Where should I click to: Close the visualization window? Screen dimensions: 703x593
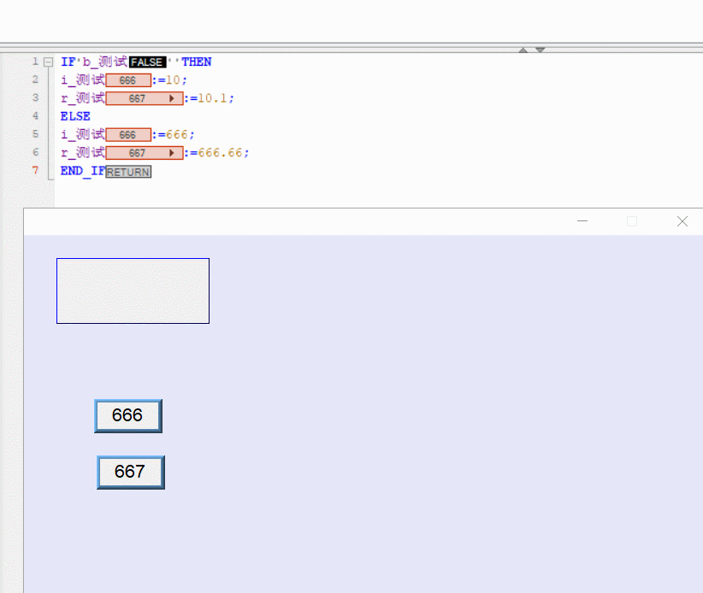(682, 221)
